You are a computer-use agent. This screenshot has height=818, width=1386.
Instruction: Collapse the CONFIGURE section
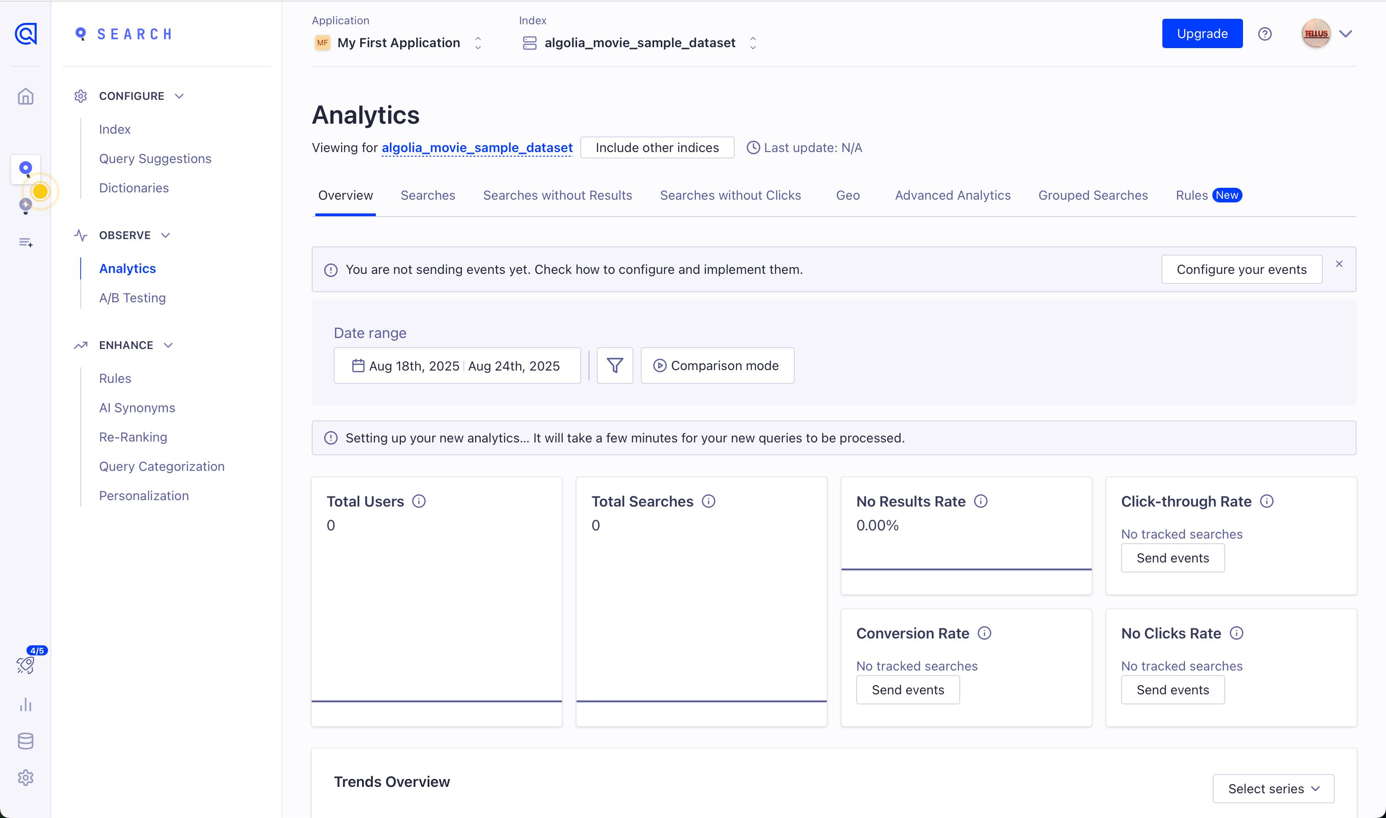(x=179, y=96)
